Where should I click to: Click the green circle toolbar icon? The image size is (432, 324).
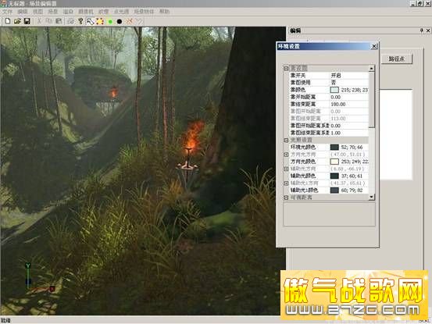point(110,22)
